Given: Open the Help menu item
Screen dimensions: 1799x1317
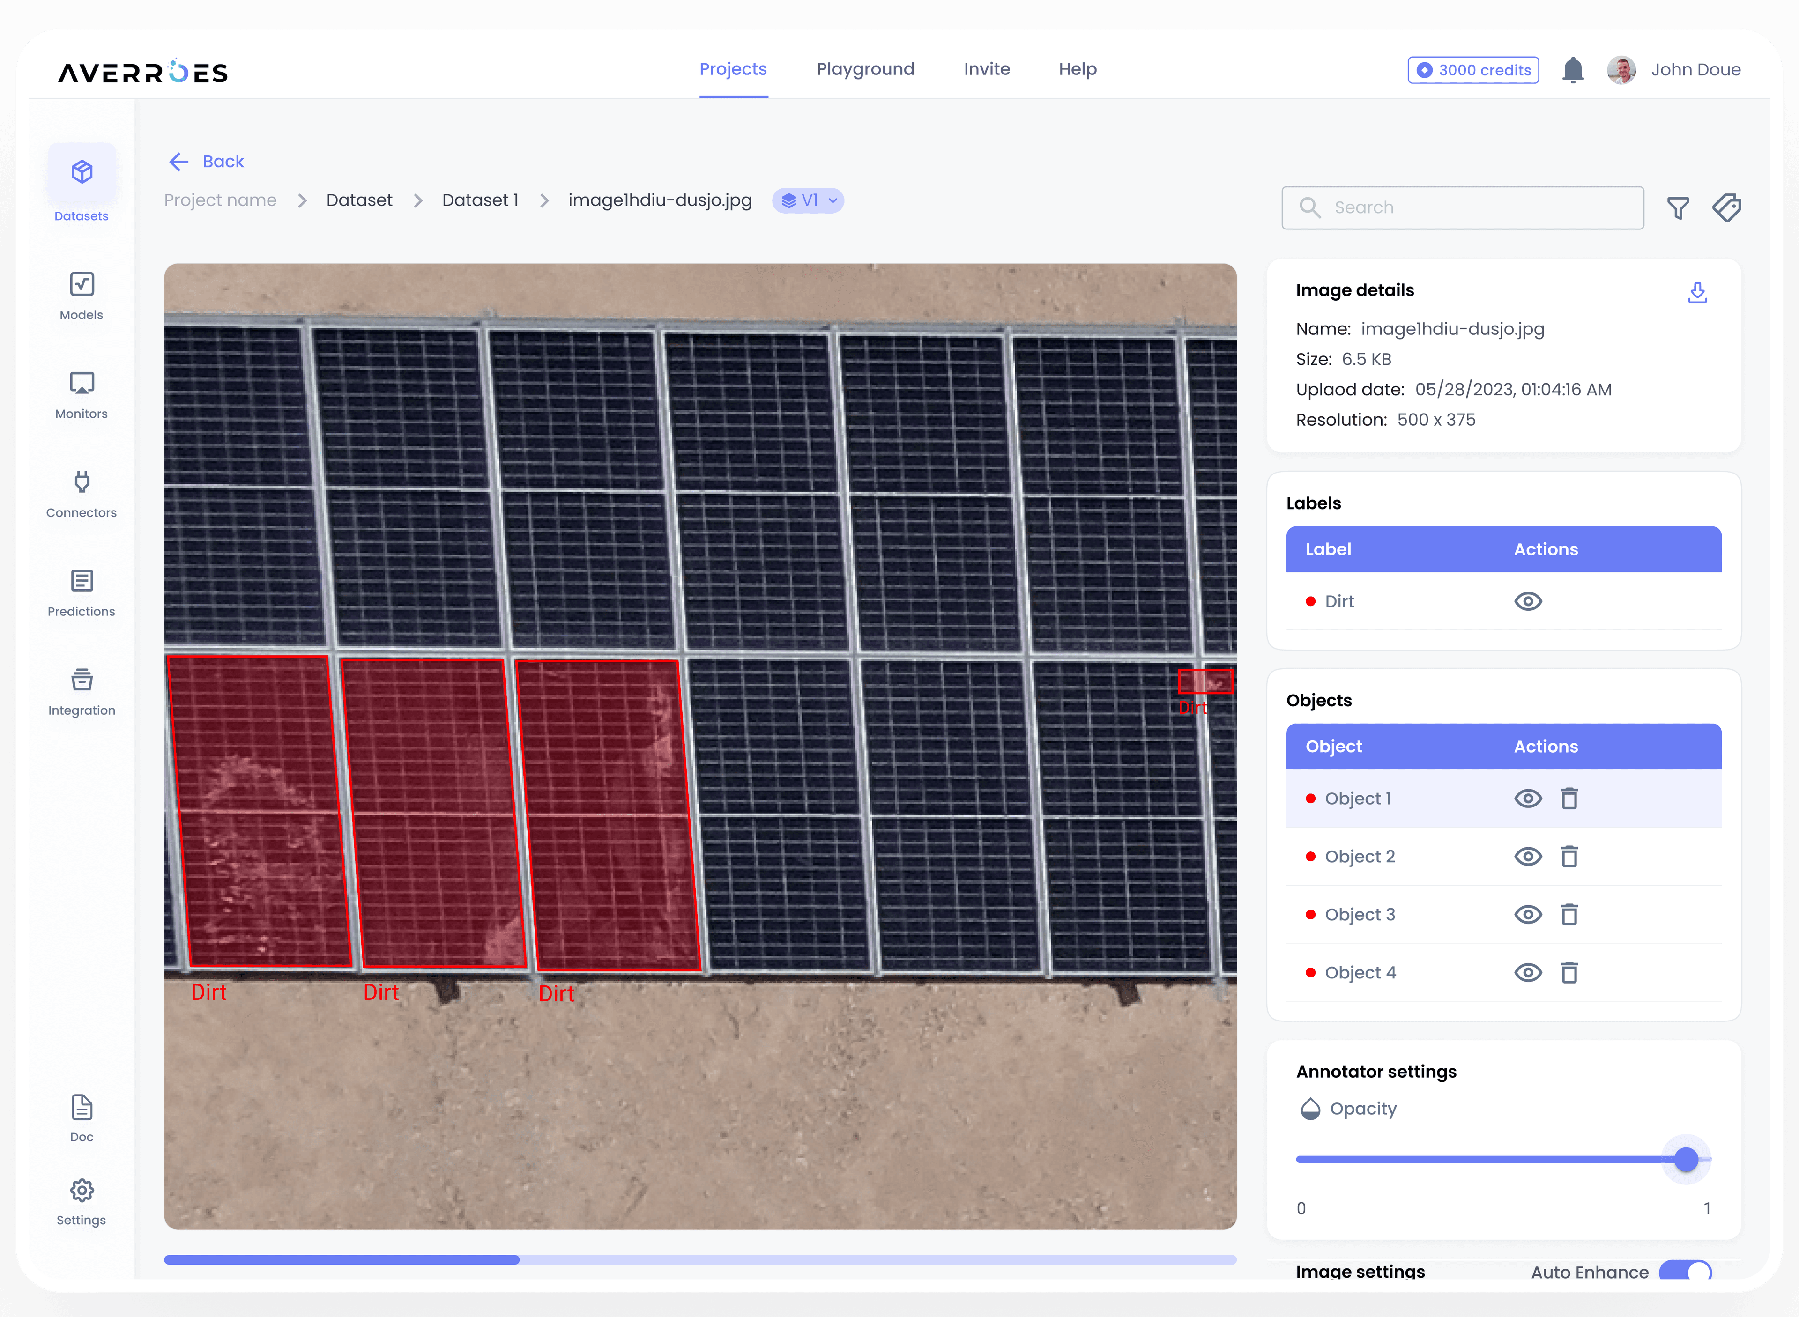Looking at the screenshot, I should (x=1078, y=69).
